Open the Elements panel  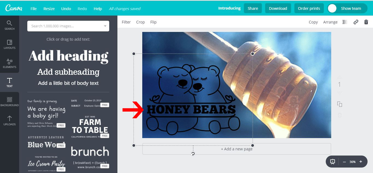pyautogui.click(x=9, y=63)
